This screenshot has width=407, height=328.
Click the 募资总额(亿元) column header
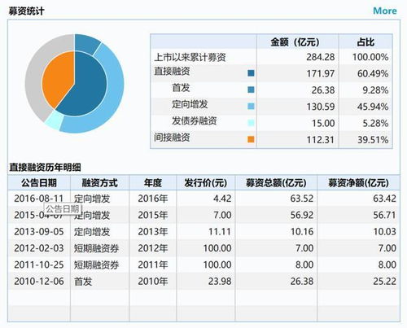point(276,183)
